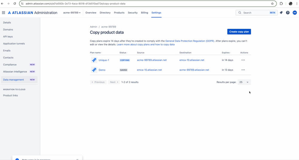Viewport: 299px width, 160px height.
Task: Sort by Expires column
Action: pos(226,52)
